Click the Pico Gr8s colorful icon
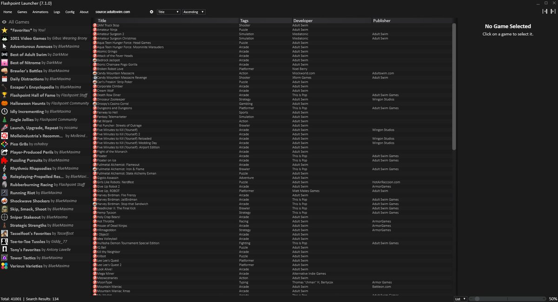 (x=4, y=144)
